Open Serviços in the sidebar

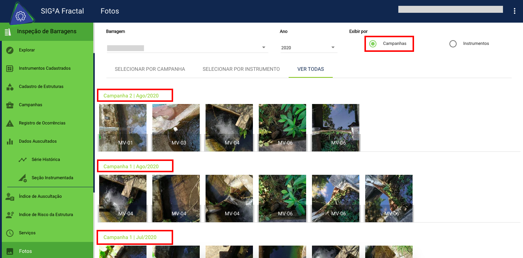click(x=47, y=233)
